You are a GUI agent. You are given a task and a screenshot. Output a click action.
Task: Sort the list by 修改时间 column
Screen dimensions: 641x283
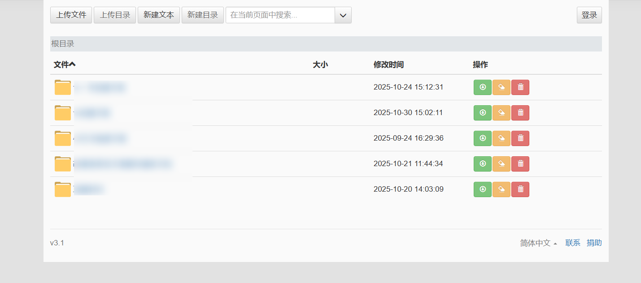[x=388, y=65]
